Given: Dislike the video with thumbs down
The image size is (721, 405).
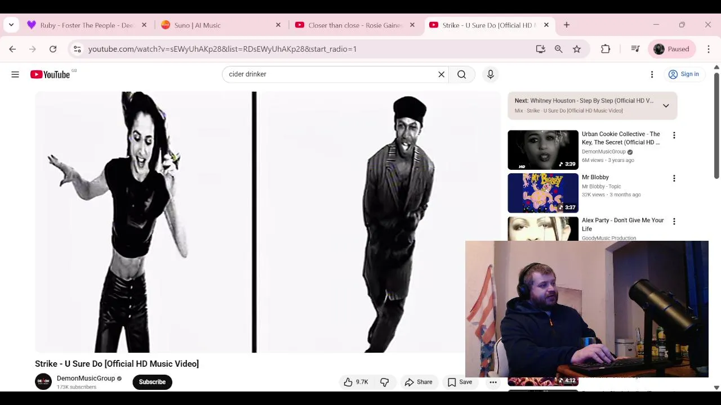Looking at the screenshot, I should 385,382.
